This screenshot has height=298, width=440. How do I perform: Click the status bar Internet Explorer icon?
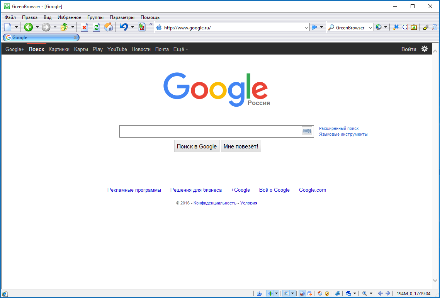pos(338,293)
